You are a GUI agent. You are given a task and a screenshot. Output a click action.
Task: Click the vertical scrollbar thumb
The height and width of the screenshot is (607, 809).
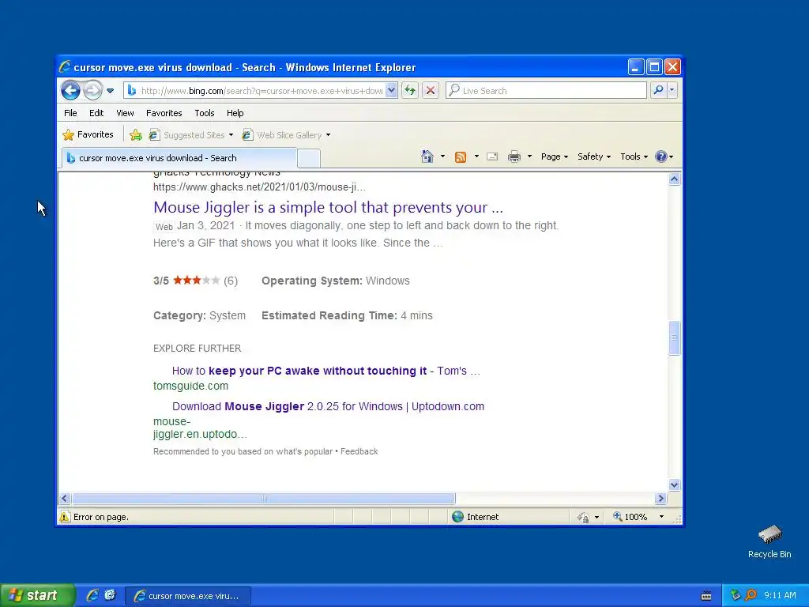(x=675, y=338)
